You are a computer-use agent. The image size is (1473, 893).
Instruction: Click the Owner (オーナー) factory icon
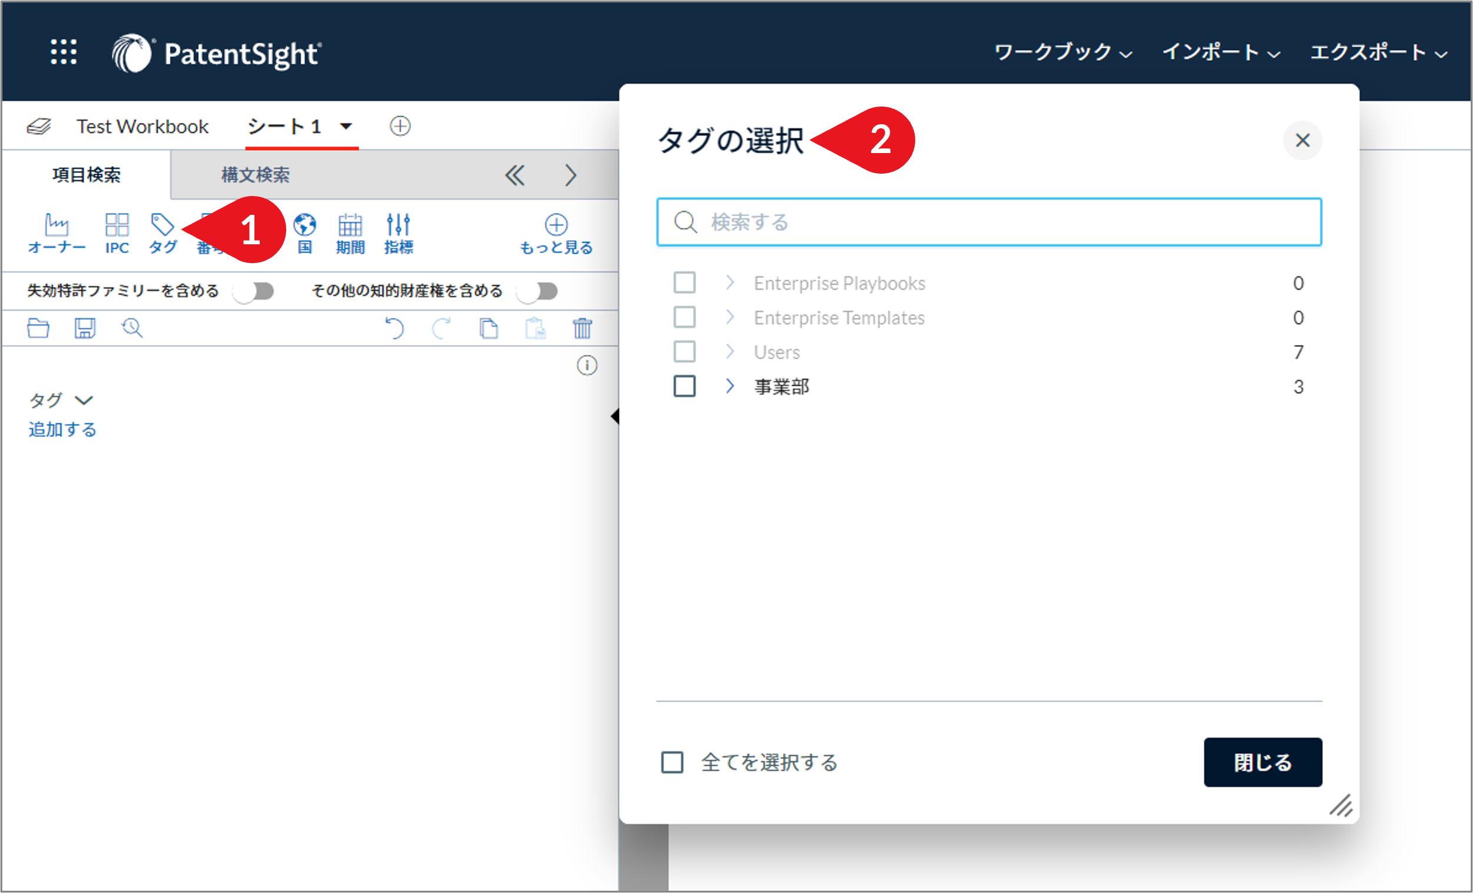[57, 225]
